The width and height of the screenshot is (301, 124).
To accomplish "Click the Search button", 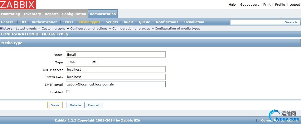I will point(291,22).
